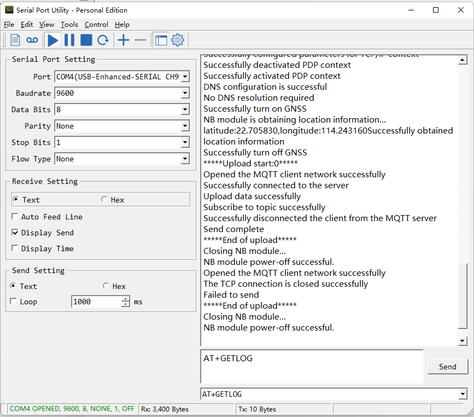This screenshot has height=417, width=474.
Task: Click '*****Upload start:0*****' log line
Action: (250, 164)
